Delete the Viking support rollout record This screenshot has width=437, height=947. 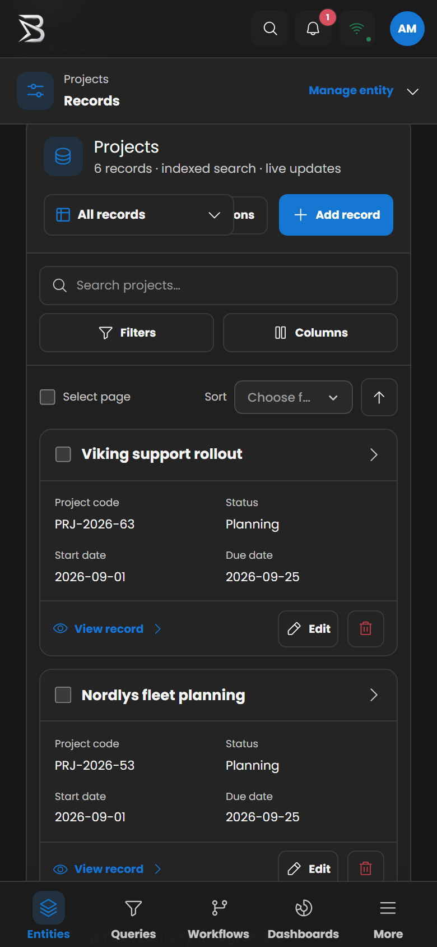pos(366,629)
